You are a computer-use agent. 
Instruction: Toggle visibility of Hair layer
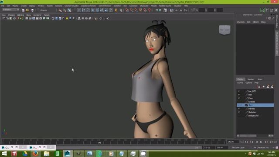click(x=239, y=95)
